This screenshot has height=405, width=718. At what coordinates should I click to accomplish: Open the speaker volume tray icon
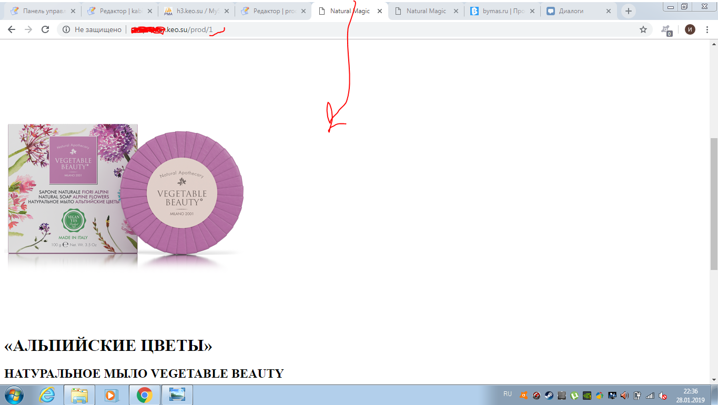tap(624, 396)
